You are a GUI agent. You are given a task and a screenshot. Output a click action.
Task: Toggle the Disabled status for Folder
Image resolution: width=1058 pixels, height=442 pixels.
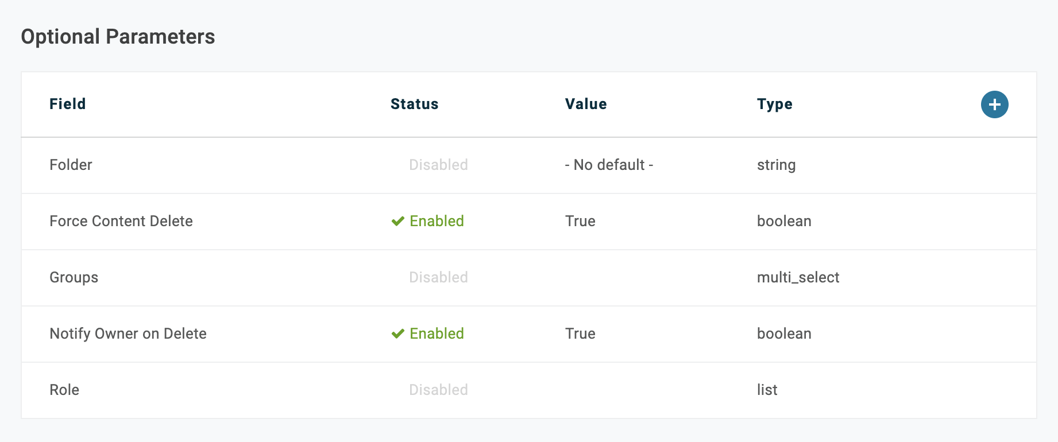pos(438,165)
